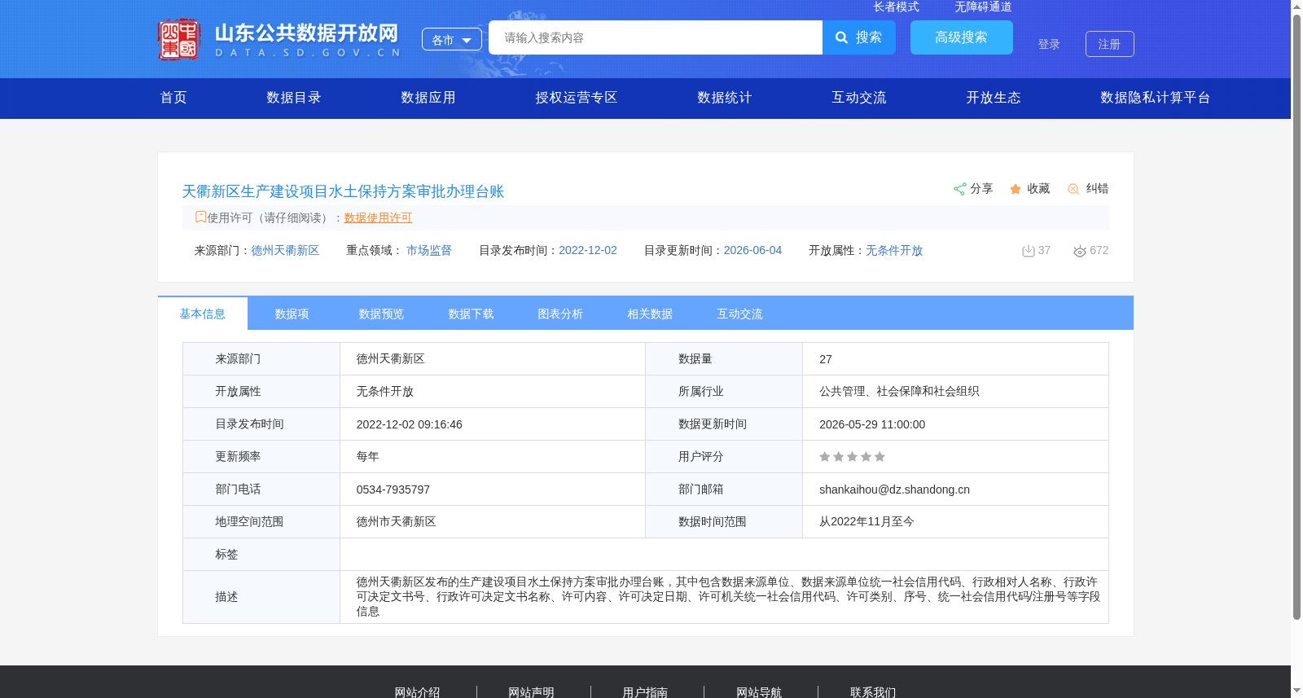Open the 开放生态 menu item
This screenshot has height=698, width=1303.
[994, 98]
